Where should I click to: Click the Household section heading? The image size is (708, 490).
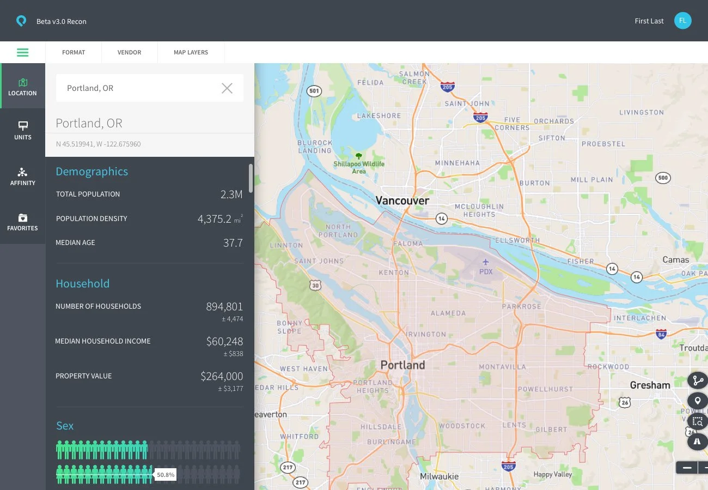(83, 284)
